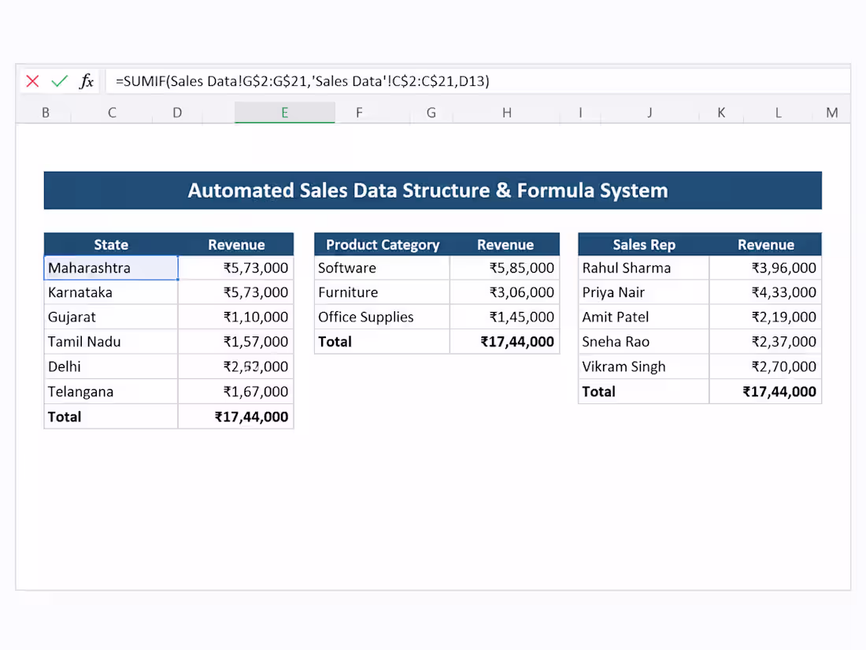The image size is (866, 650).
Task: Confirm formula with green checkmark icon
Action: click(x=60, y=81)
